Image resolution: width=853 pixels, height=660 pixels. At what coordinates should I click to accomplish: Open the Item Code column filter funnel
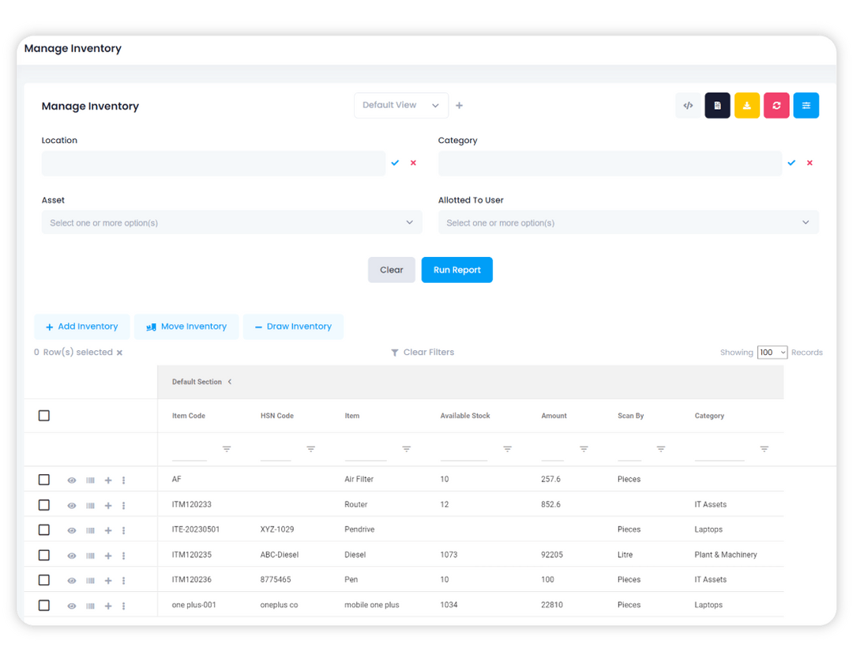(227, 448)
